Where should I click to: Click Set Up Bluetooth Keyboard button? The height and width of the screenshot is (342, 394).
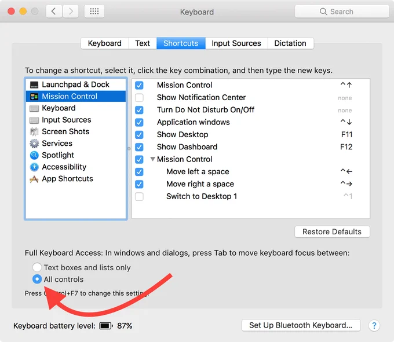(301, 325)
